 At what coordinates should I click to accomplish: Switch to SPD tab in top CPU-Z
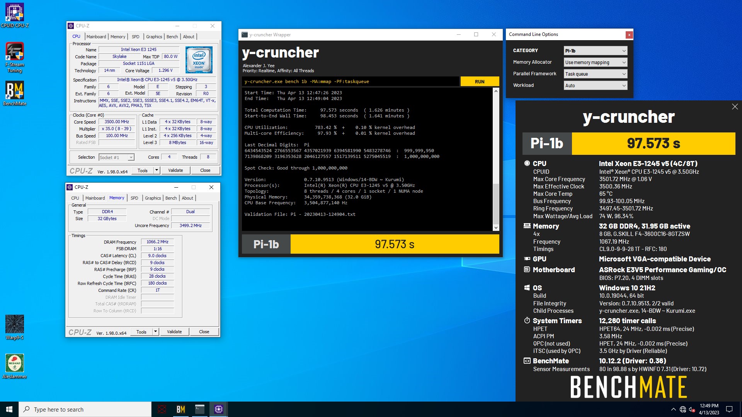tap(135, 37)
